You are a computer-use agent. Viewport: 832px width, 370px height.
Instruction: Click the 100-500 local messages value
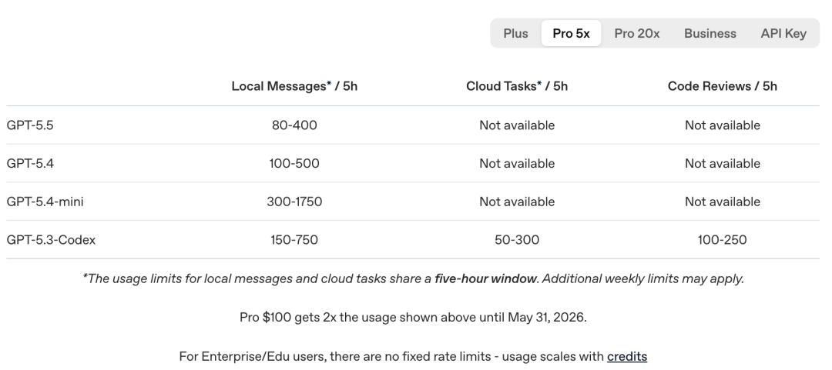[294, 163]
